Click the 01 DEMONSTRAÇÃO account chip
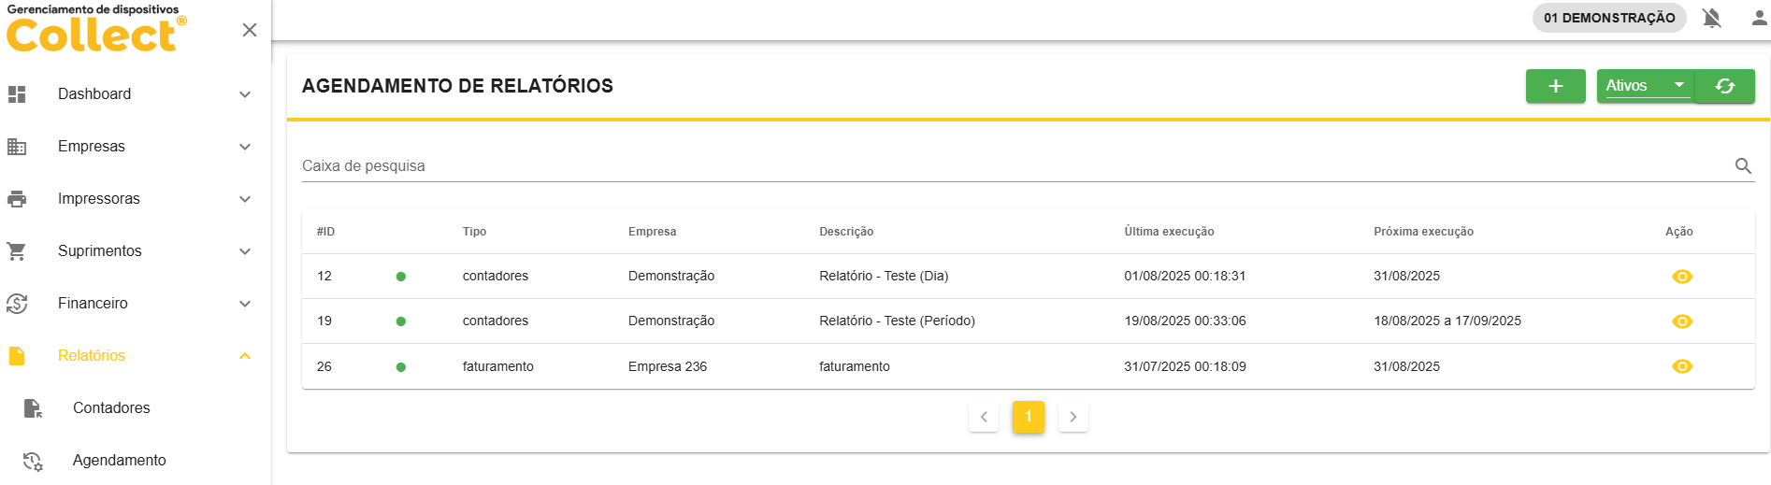The image size is (1771, 485). click(1608, 18)
